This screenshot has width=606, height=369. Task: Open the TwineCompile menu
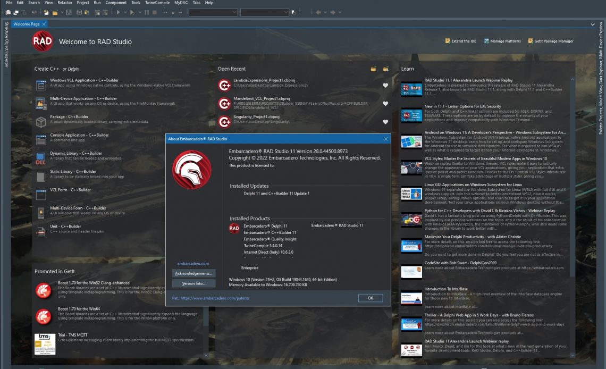point(157,3)
